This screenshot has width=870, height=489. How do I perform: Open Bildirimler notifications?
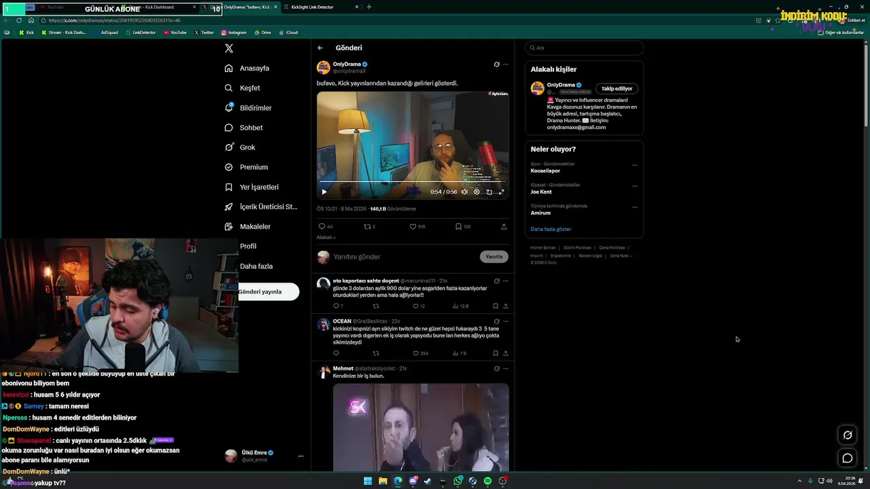coord(248,107)
